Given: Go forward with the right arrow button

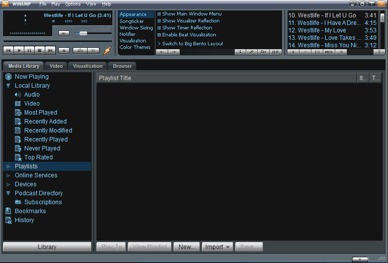Looking at the screenshot, I should point(174,52).
